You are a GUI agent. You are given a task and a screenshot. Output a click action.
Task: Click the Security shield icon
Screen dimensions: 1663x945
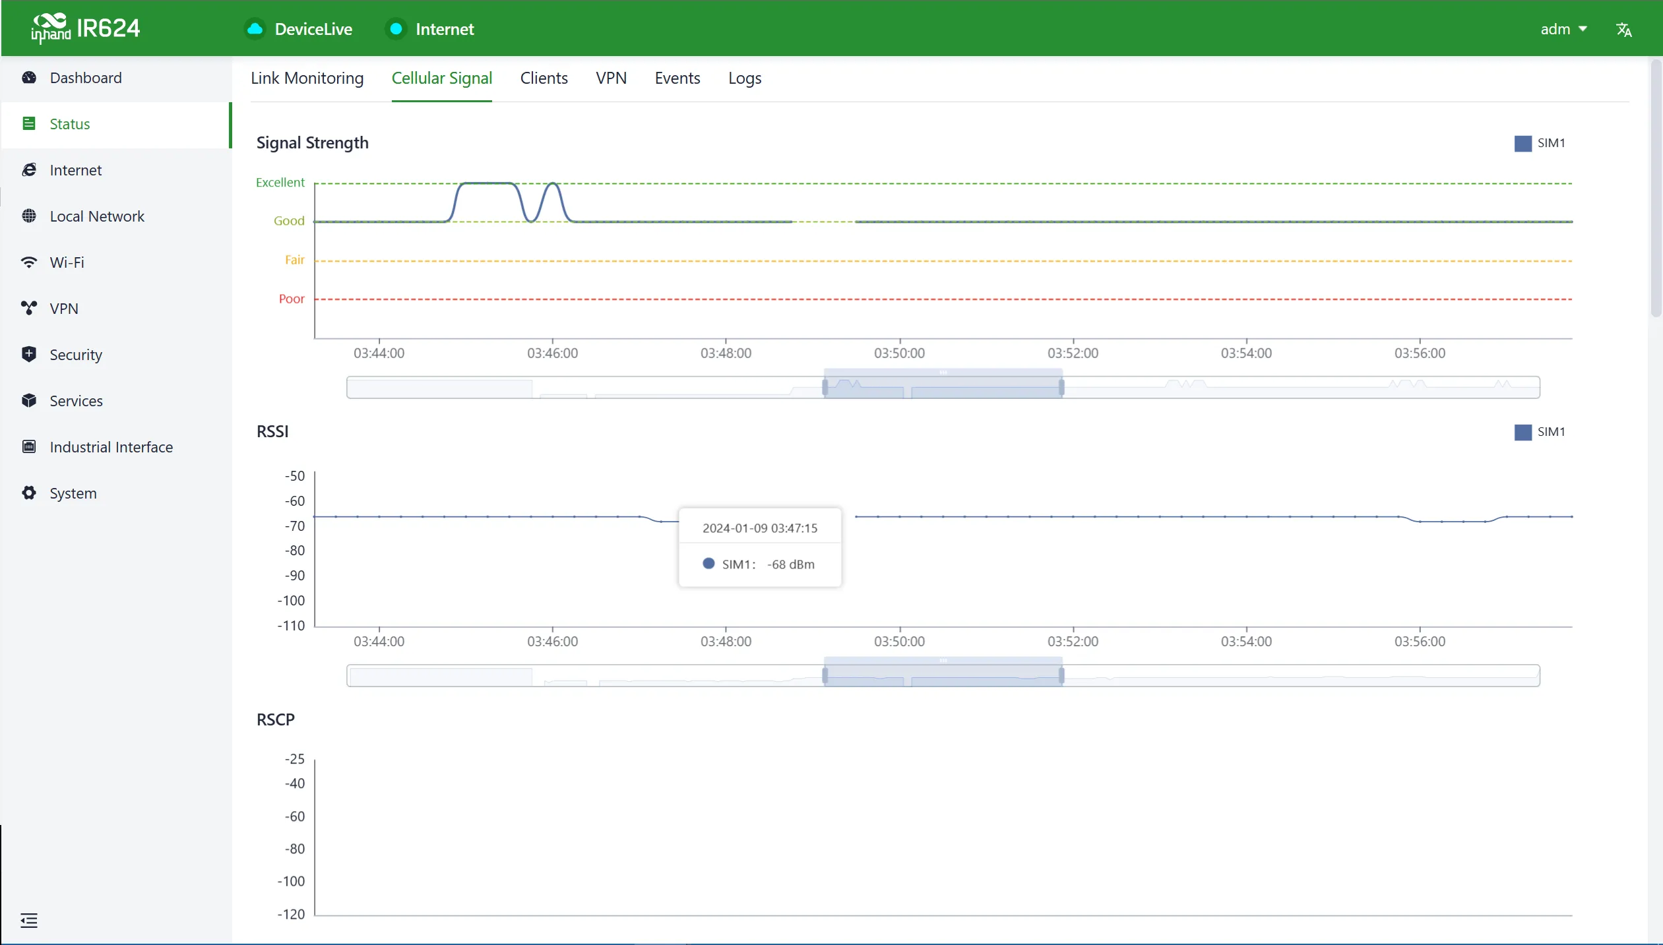click(29, 355)
